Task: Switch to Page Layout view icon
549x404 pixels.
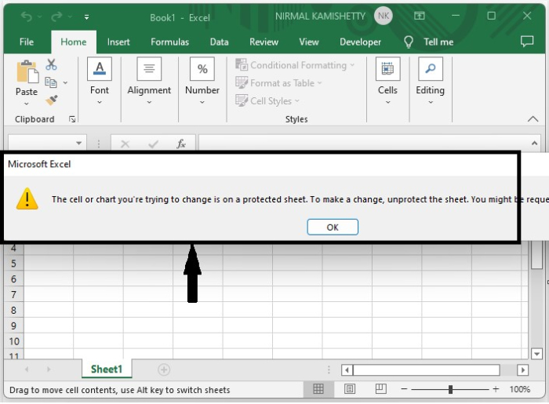Action: tap(350, 389)
